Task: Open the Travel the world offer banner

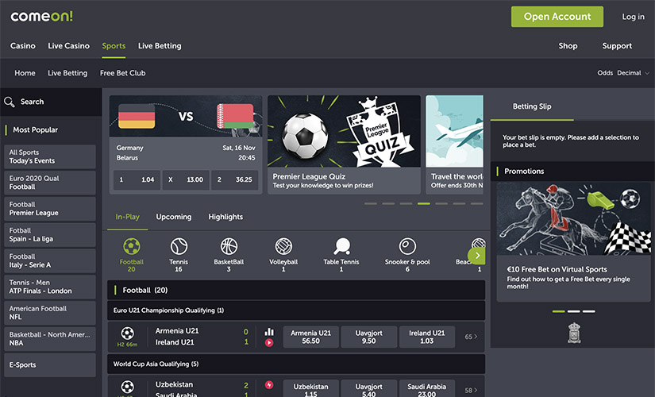Action: click(x=454, y=145)
